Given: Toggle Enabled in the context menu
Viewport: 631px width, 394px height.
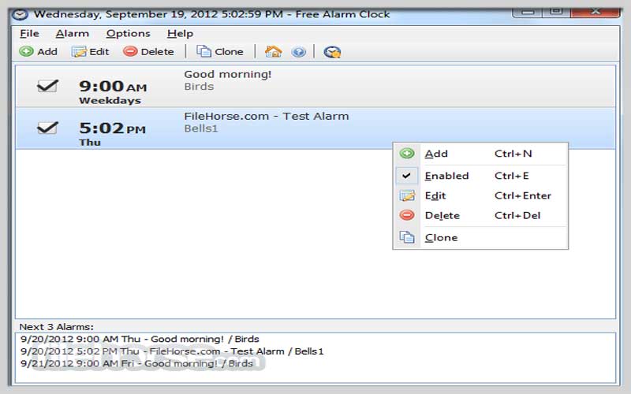Looking at the screenshot, I should (x=480, y=176).
